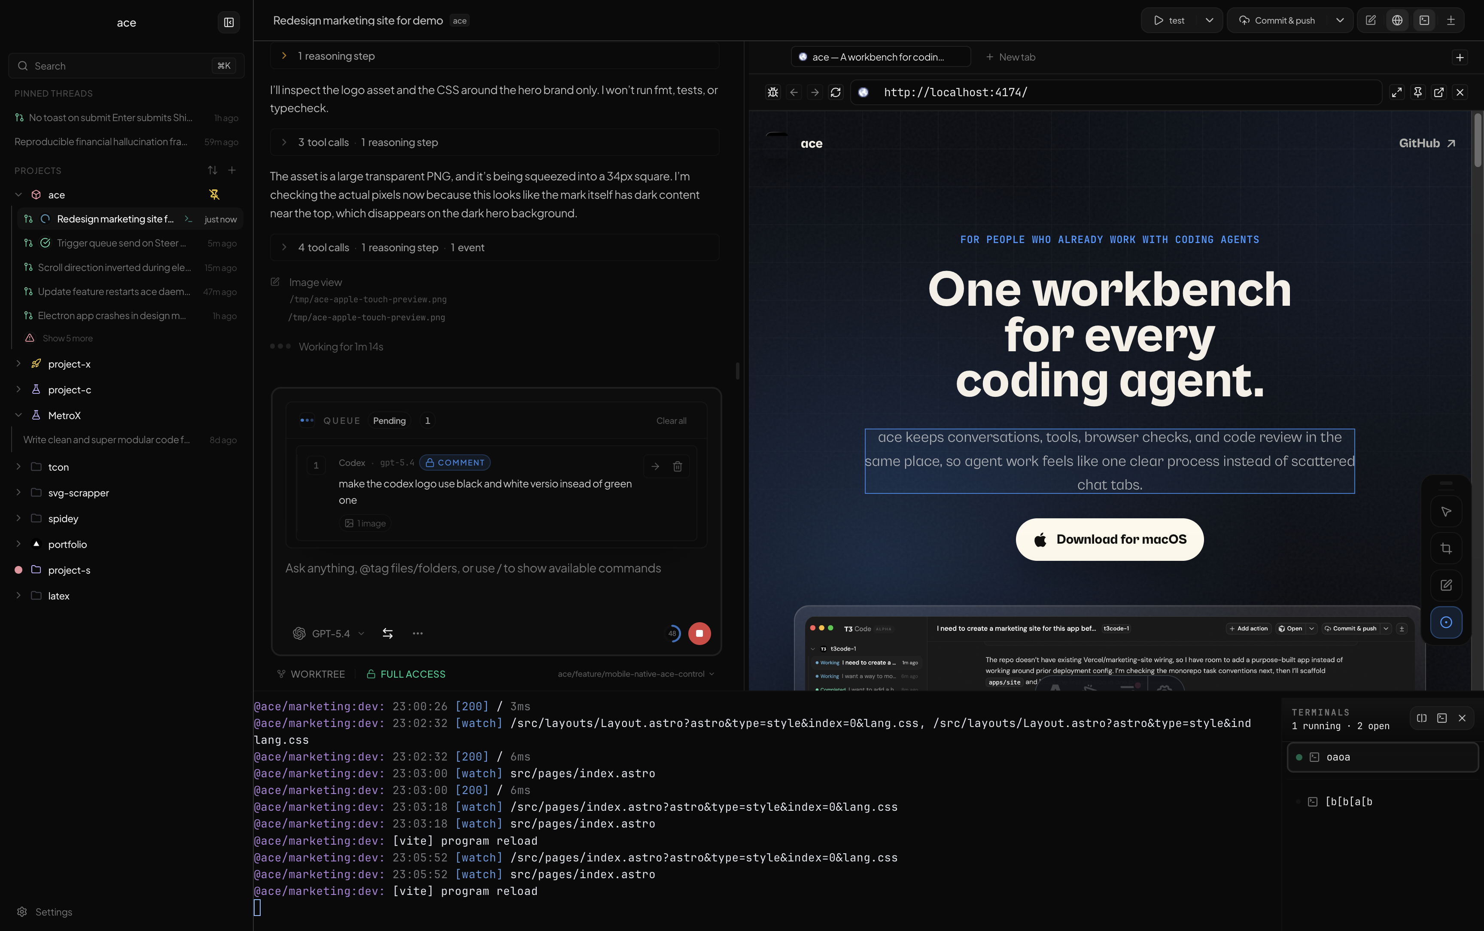Delete the queued Codex message
The width and height of the screenshot is (1484, 931).
click(x=678, y=467)
